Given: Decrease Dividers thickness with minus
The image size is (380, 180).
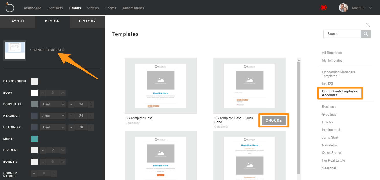Looking at the screenshot, I should tap(43, 150).
